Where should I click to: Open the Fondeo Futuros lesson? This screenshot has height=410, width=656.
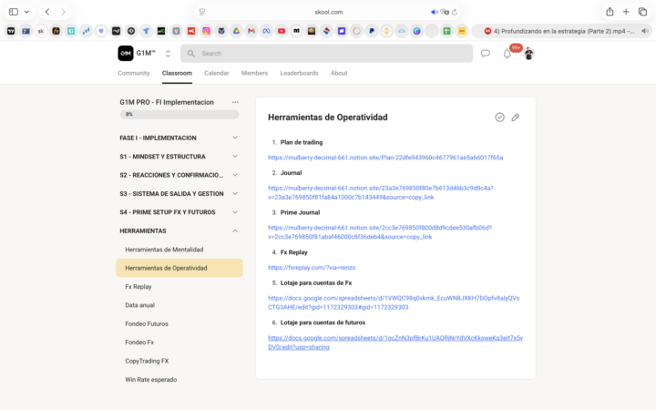coord(179,323)
